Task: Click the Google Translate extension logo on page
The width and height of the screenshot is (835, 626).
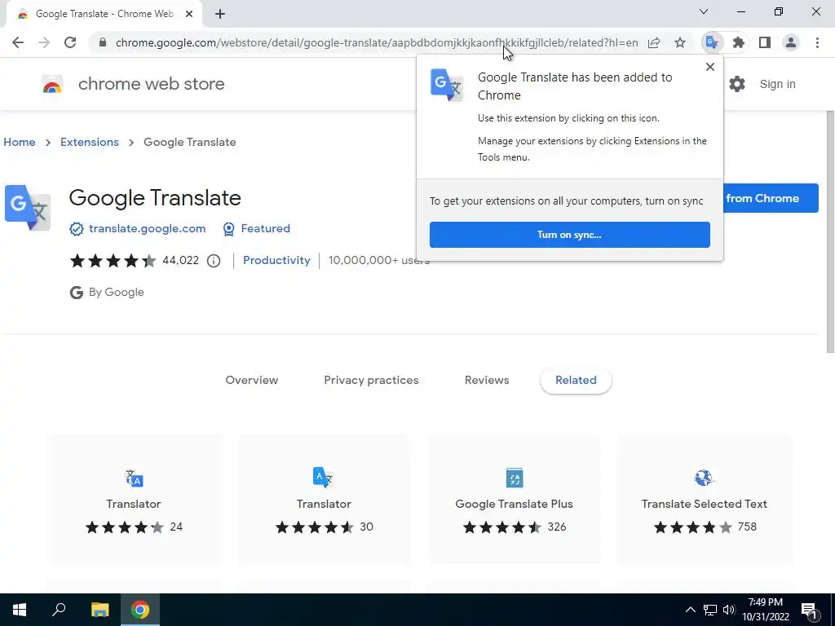Action: 28,208
